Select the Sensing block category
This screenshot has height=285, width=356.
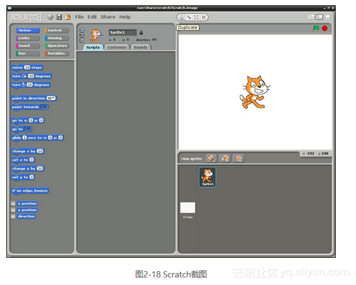coord(57,38)
